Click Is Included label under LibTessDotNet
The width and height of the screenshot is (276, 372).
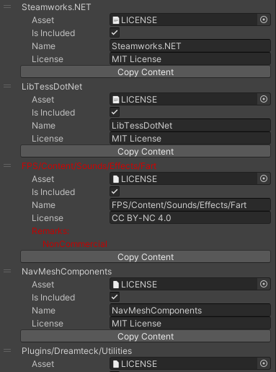pyautogui.click(x=53, y=113)
